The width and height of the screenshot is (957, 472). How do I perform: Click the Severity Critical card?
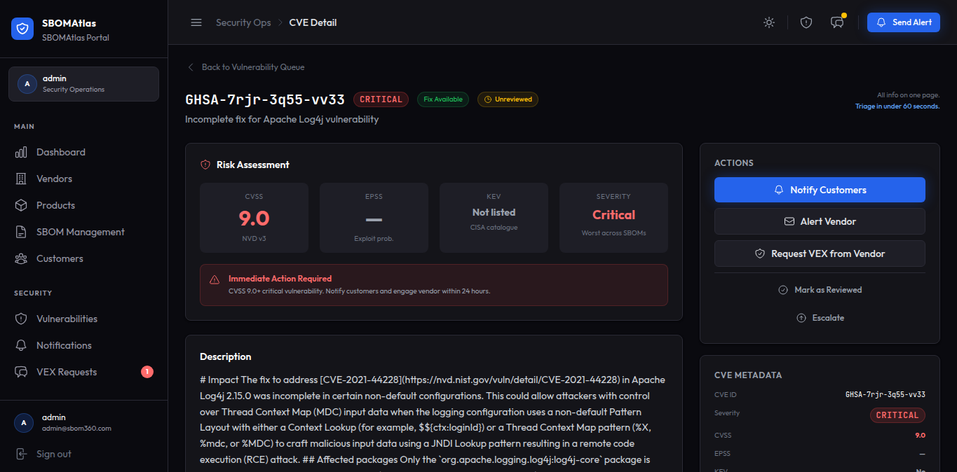click(x=613, y=218)
